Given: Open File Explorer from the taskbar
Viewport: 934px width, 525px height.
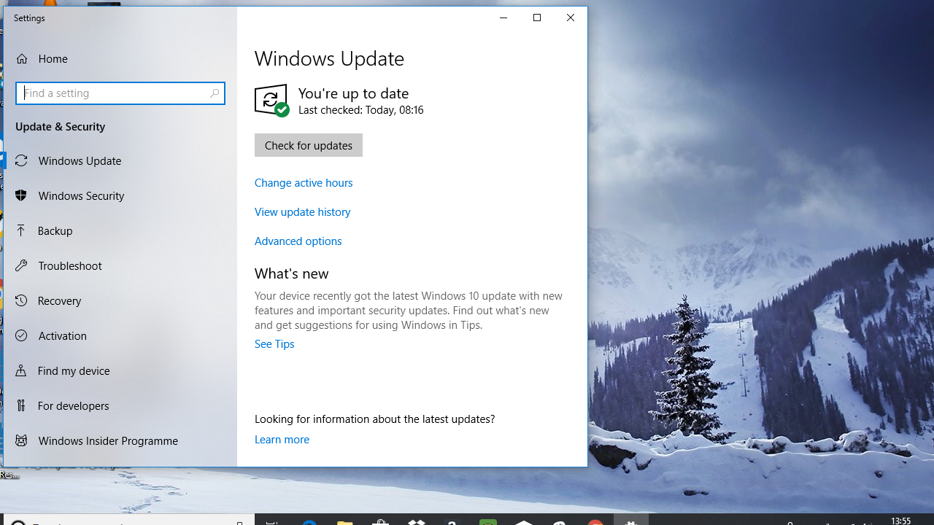Looking at the screenshot, I should pos(344,522).
